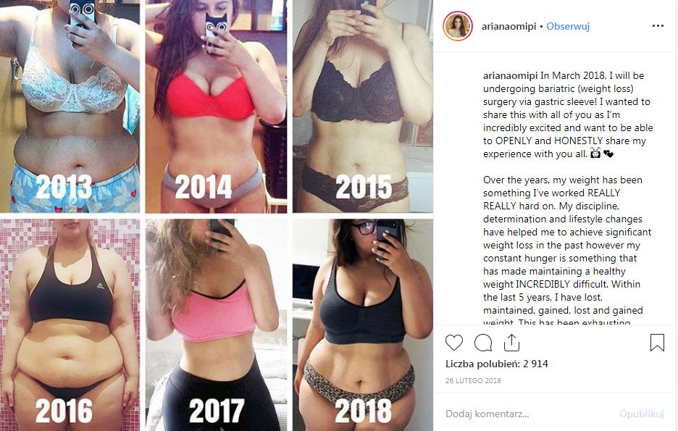This screenshot has height=431, width=678.
Task: Select the 2018 leopard print photo
Action: 363,325
